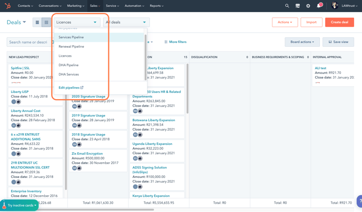Click the external link icon beside Edit pipelines
The width and height of the screenshot is (362, 212).
pos(82,88)
